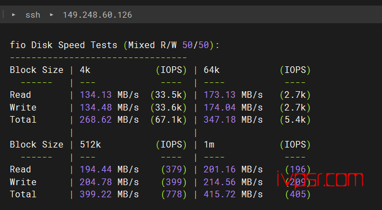This screenshot has width=382, height=210.
Task: Click the ssh label in the header bar
Action: coord(33,15)
